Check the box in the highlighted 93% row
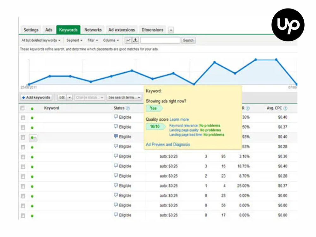Screen dimensions: 316x237 point(23,137)
